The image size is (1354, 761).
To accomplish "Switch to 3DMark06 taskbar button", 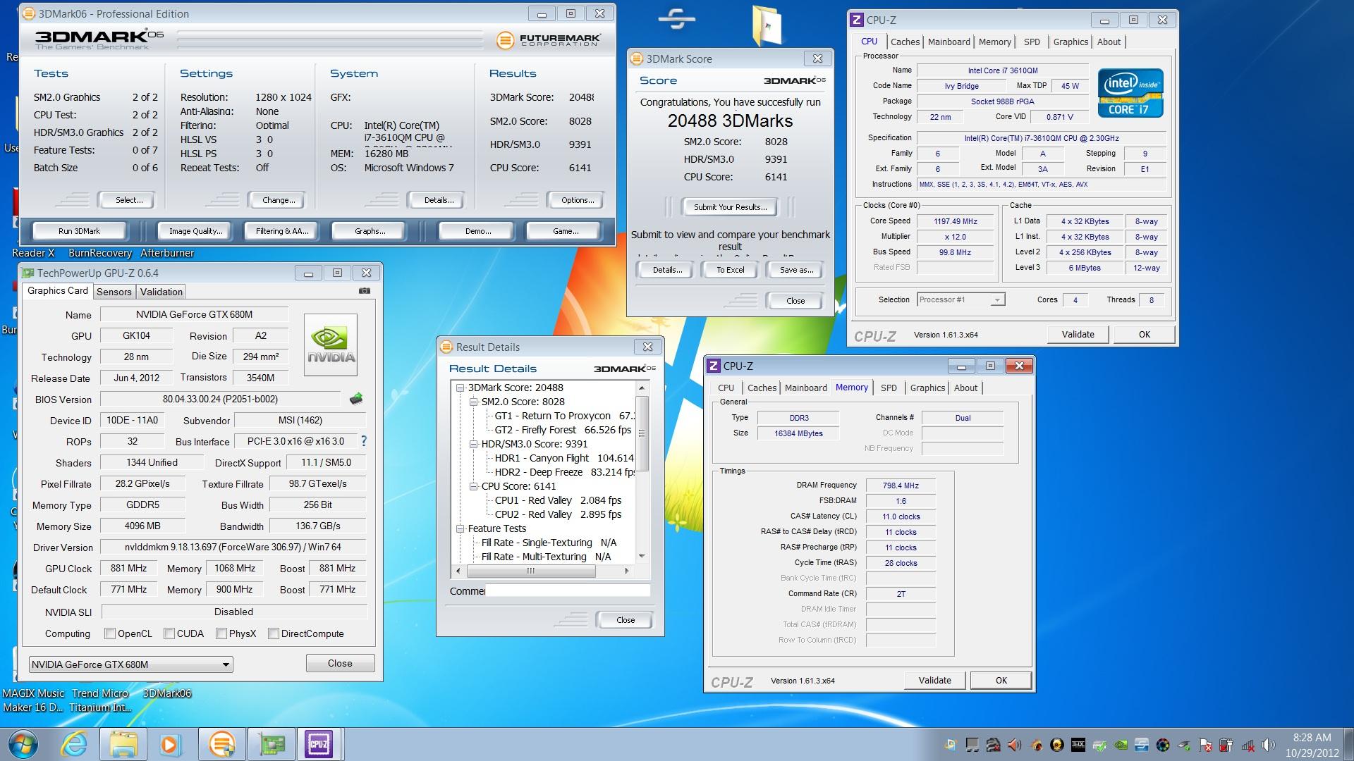I will (x=222, y=744).
